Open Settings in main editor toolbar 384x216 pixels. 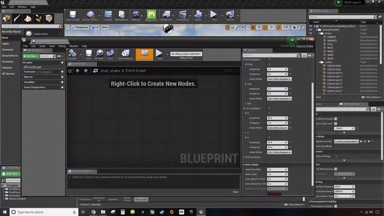click(x=136, y=16)
